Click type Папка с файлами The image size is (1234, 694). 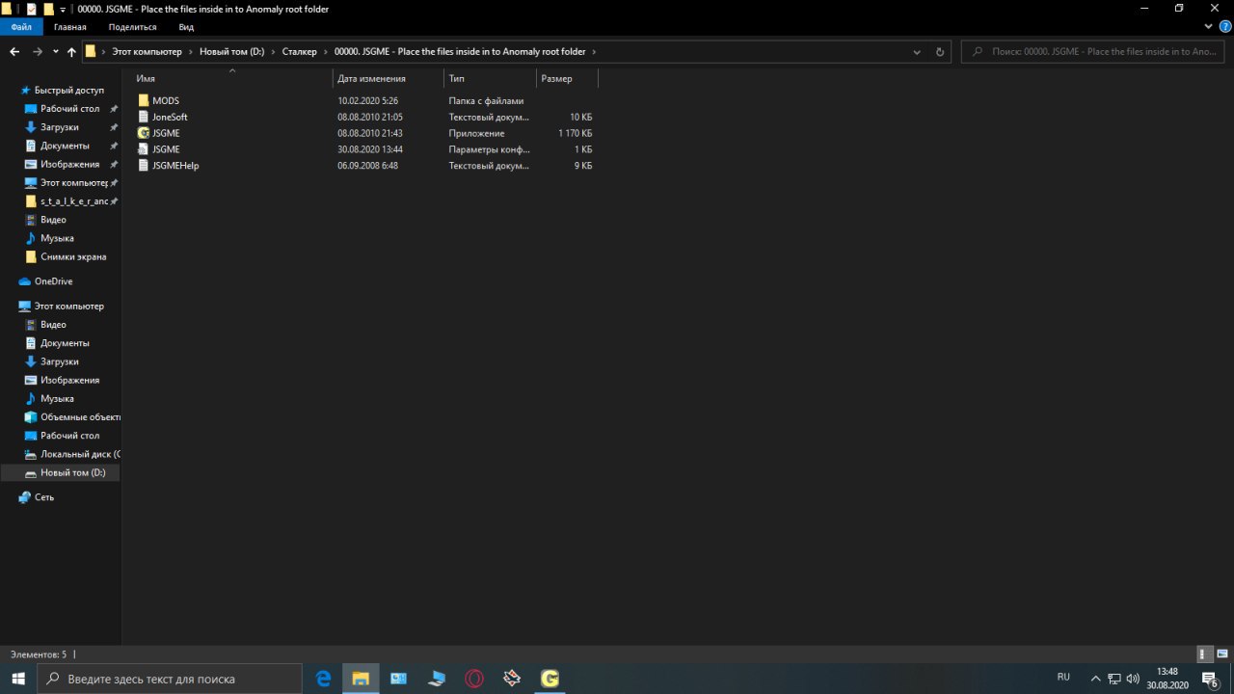[486, 101]
